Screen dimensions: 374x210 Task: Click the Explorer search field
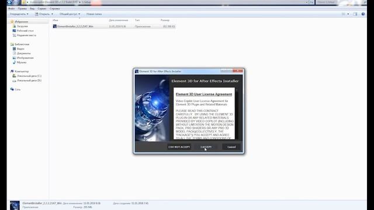[x=341, y=2]
